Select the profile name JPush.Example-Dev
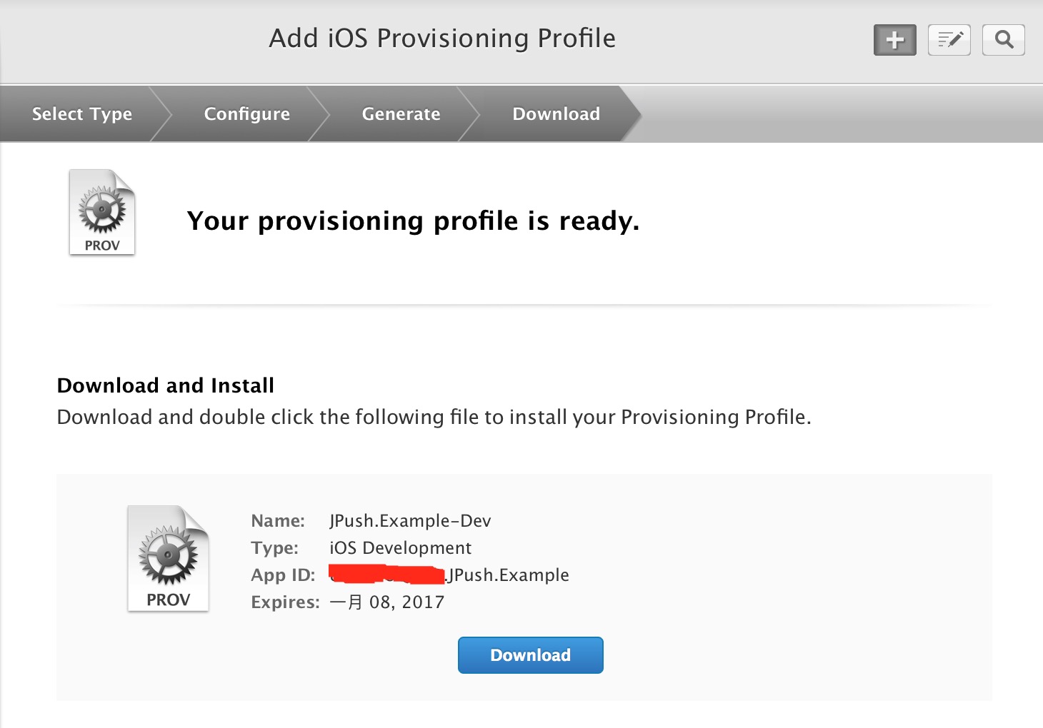Viewport: 1043px width, 728px height. tap(410, 521)
